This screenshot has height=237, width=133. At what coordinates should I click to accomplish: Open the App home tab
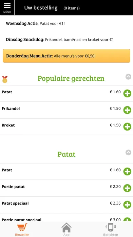pyautogui.click(x=66, y=230)
